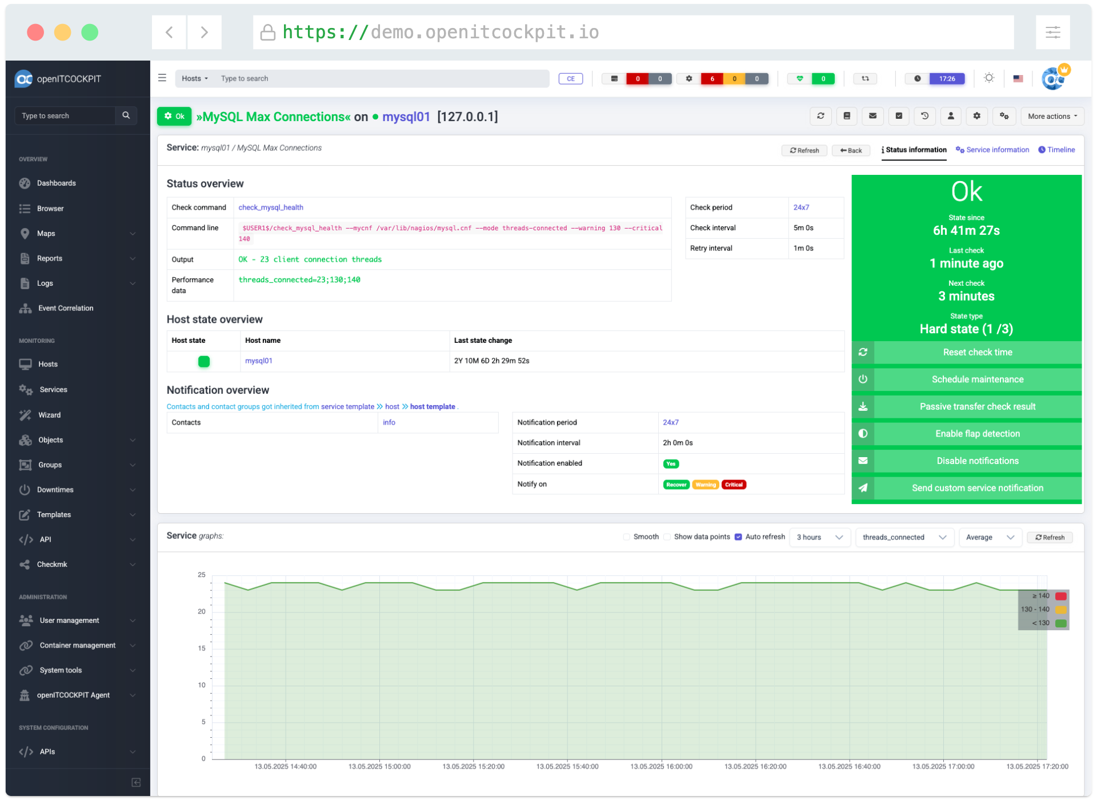
Task: Click Schedule maintenance button
Action: click(967, 379)
